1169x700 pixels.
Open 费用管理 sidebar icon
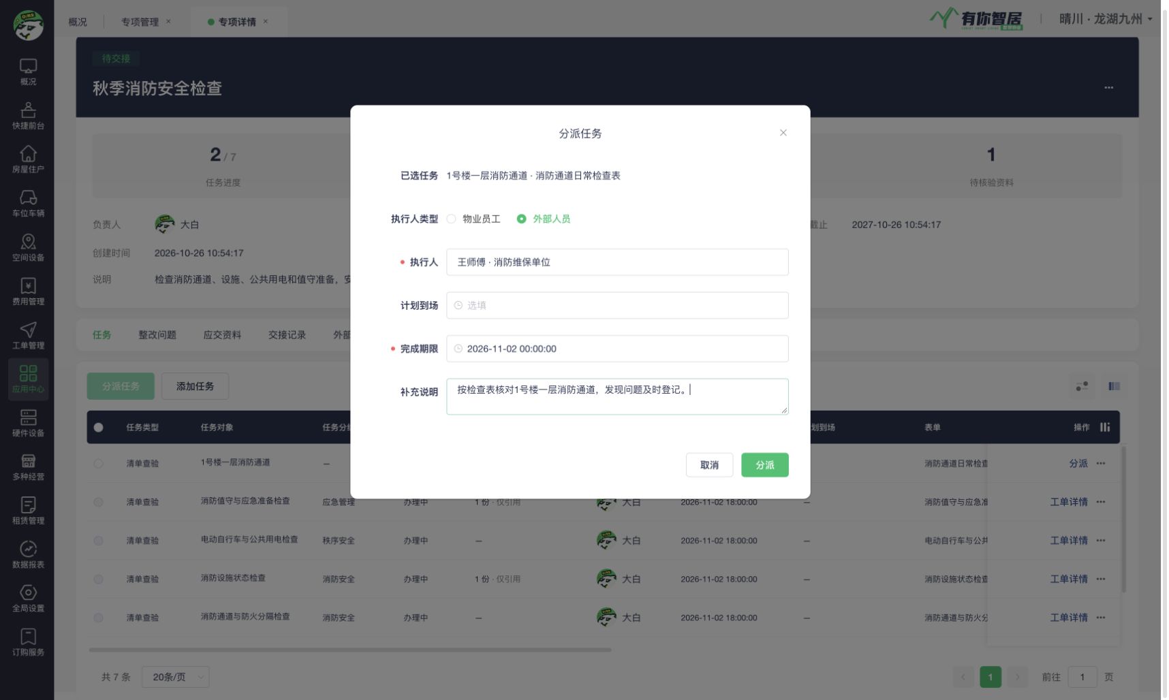tap(28, 291)
